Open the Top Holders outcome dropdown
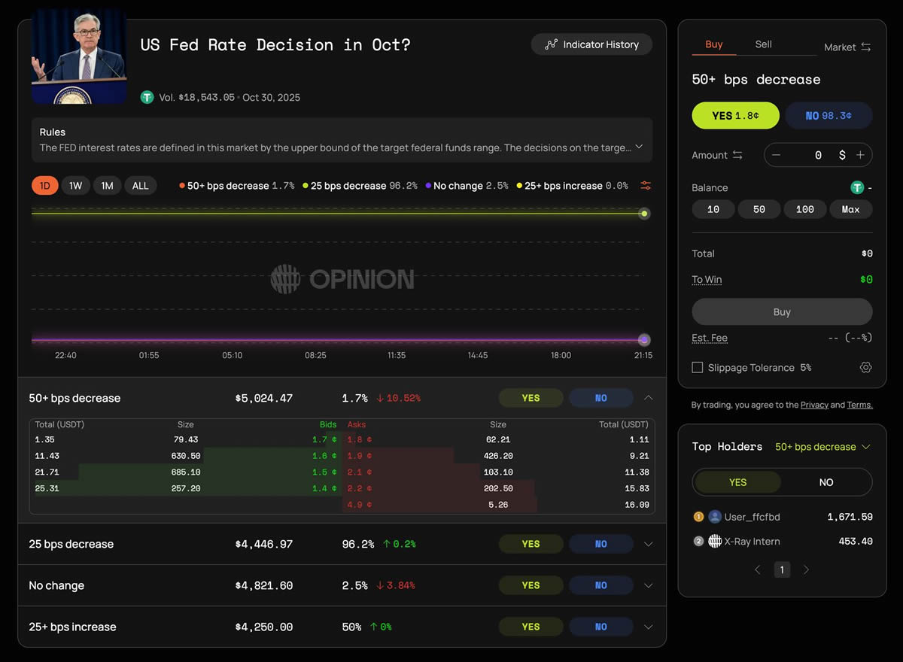903x662 pixels. point(822,447)
